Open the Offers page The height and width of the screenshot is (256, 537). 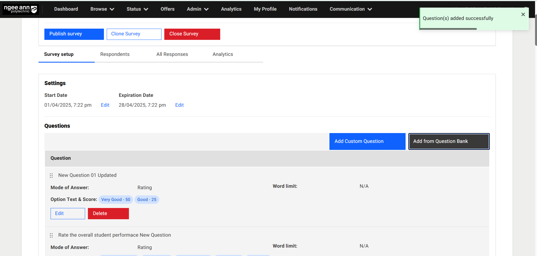tap(167, 9)
